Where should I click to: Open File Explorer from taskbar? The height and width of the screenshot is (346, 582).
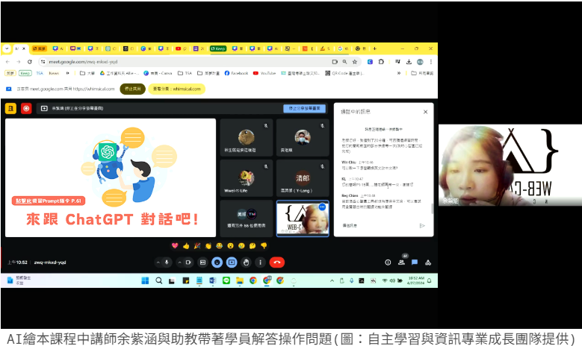240,281
